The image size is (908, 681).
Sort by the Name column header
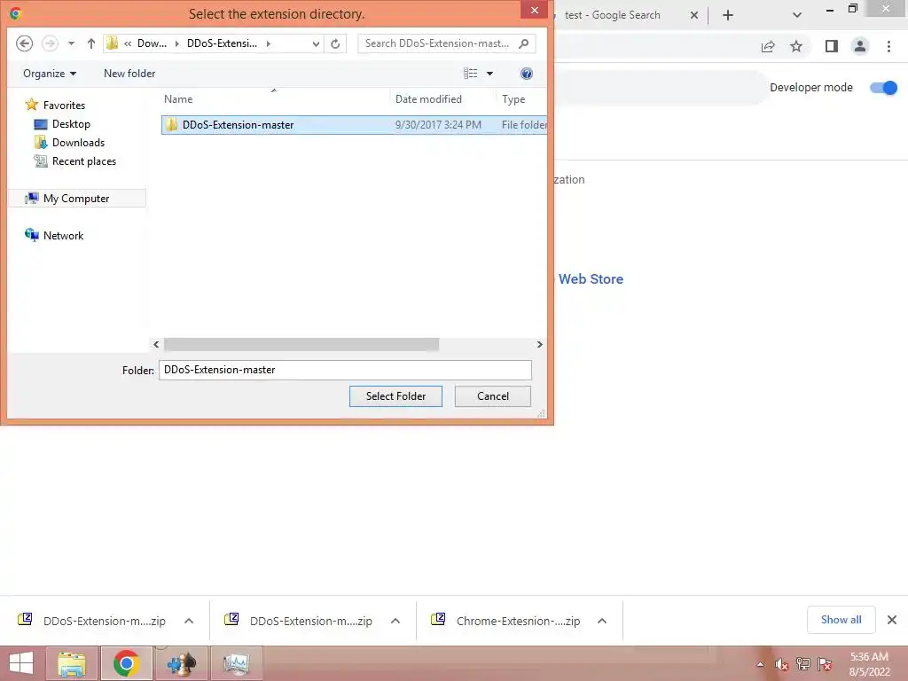click(x=177, y=99)
